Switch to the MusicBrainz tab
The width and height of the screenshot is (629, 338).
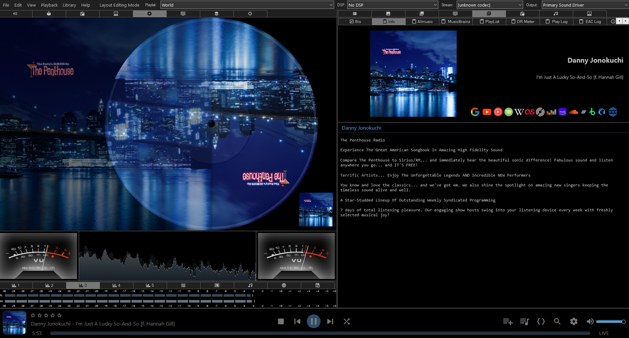point(456,22)
